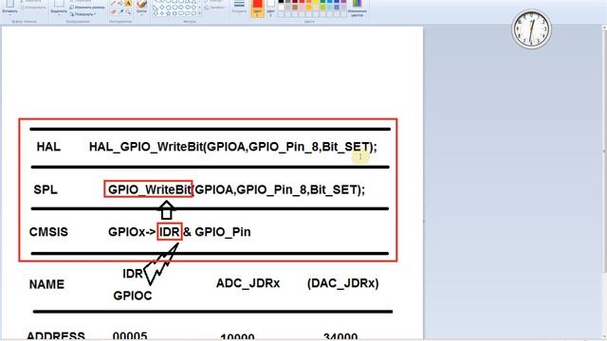Open the Paste (Вставить) dropdown arrow

pos(10,15)
